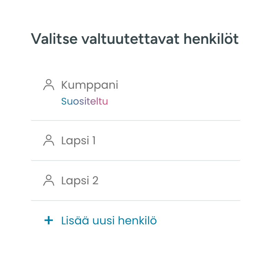Viewport: 272px width, 272px height.
Task: Click the person icon beside Lapsi 2
Action: pos(49,181)
